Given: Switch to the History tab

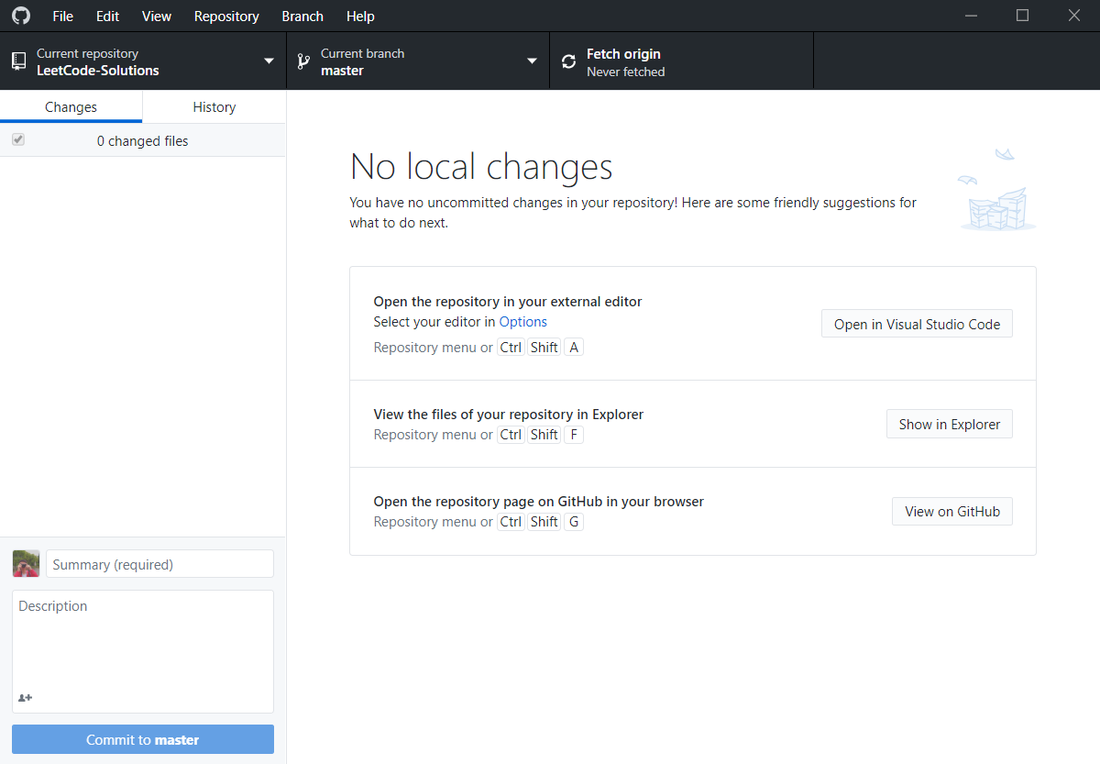Looking at the screenshot, I should click(x=214, y=107).
